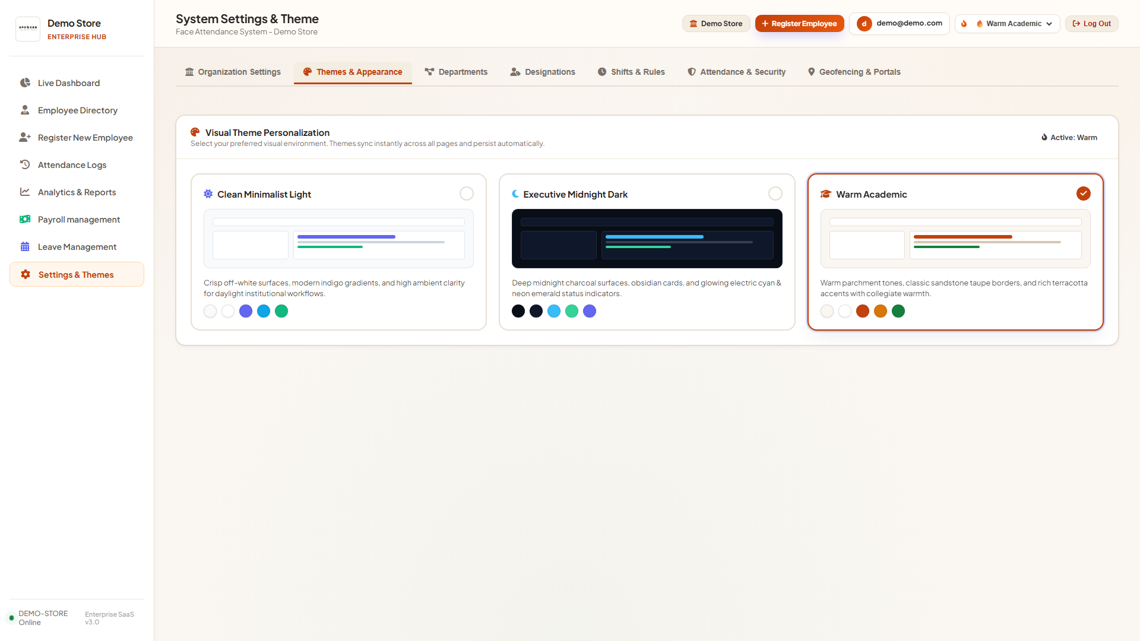Click the Employee Directory person icon
Viewport: 1140px width, 641px height.
pos(25,110)
